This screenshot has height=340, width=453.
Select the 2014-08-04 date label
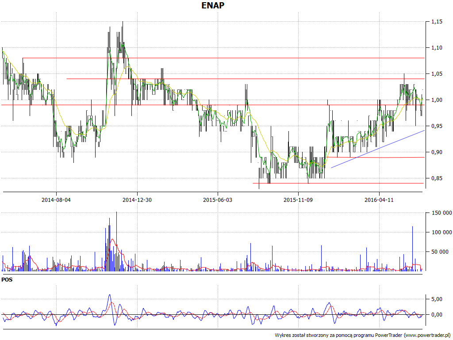pos(56,200)
